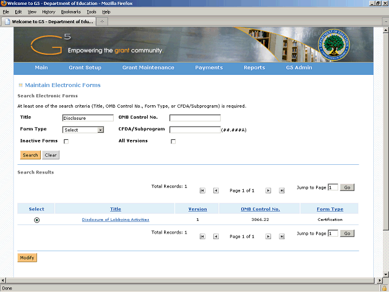Screen dimensions: 389x292
Task: Click the horizontal scrollbar right arrow
Action: click(379, 280)
